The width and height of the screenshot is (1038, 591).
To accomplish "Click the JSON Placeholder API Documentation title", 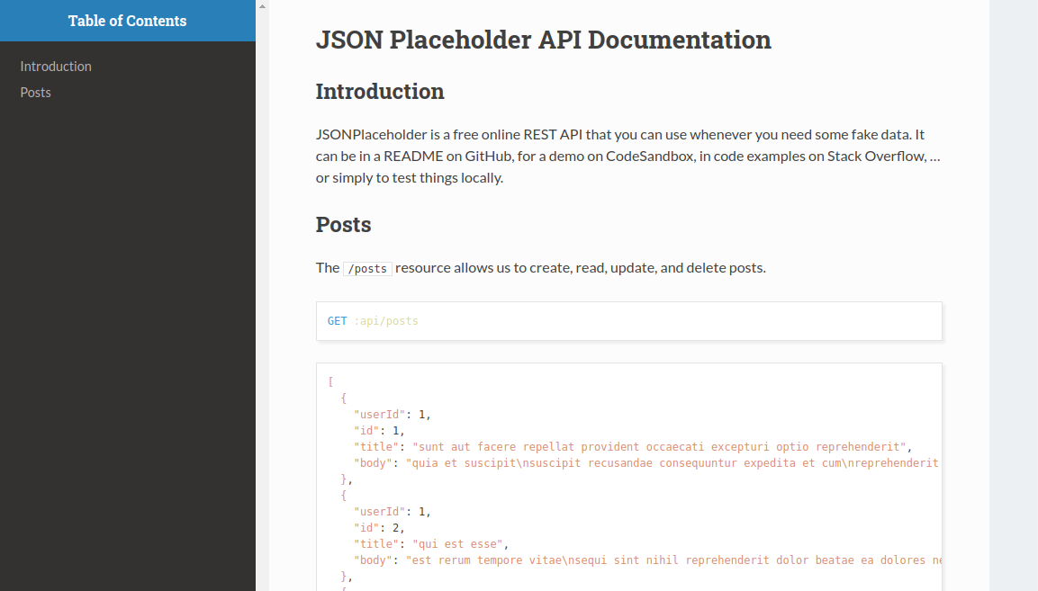I will (543, 40).
